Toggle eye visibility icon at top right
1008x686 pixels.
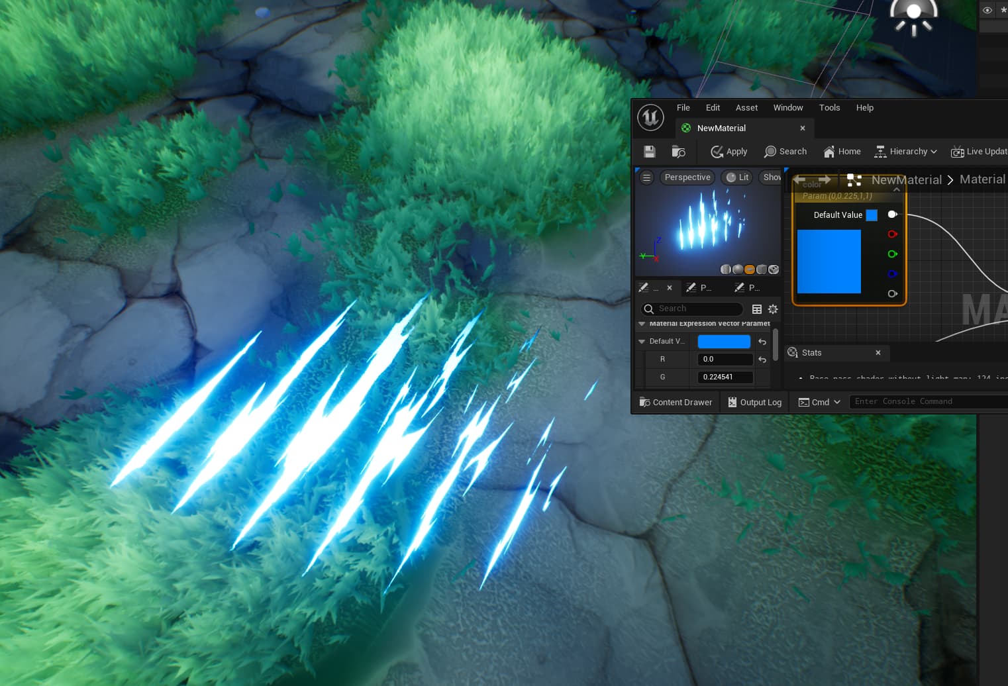[987, 10]
